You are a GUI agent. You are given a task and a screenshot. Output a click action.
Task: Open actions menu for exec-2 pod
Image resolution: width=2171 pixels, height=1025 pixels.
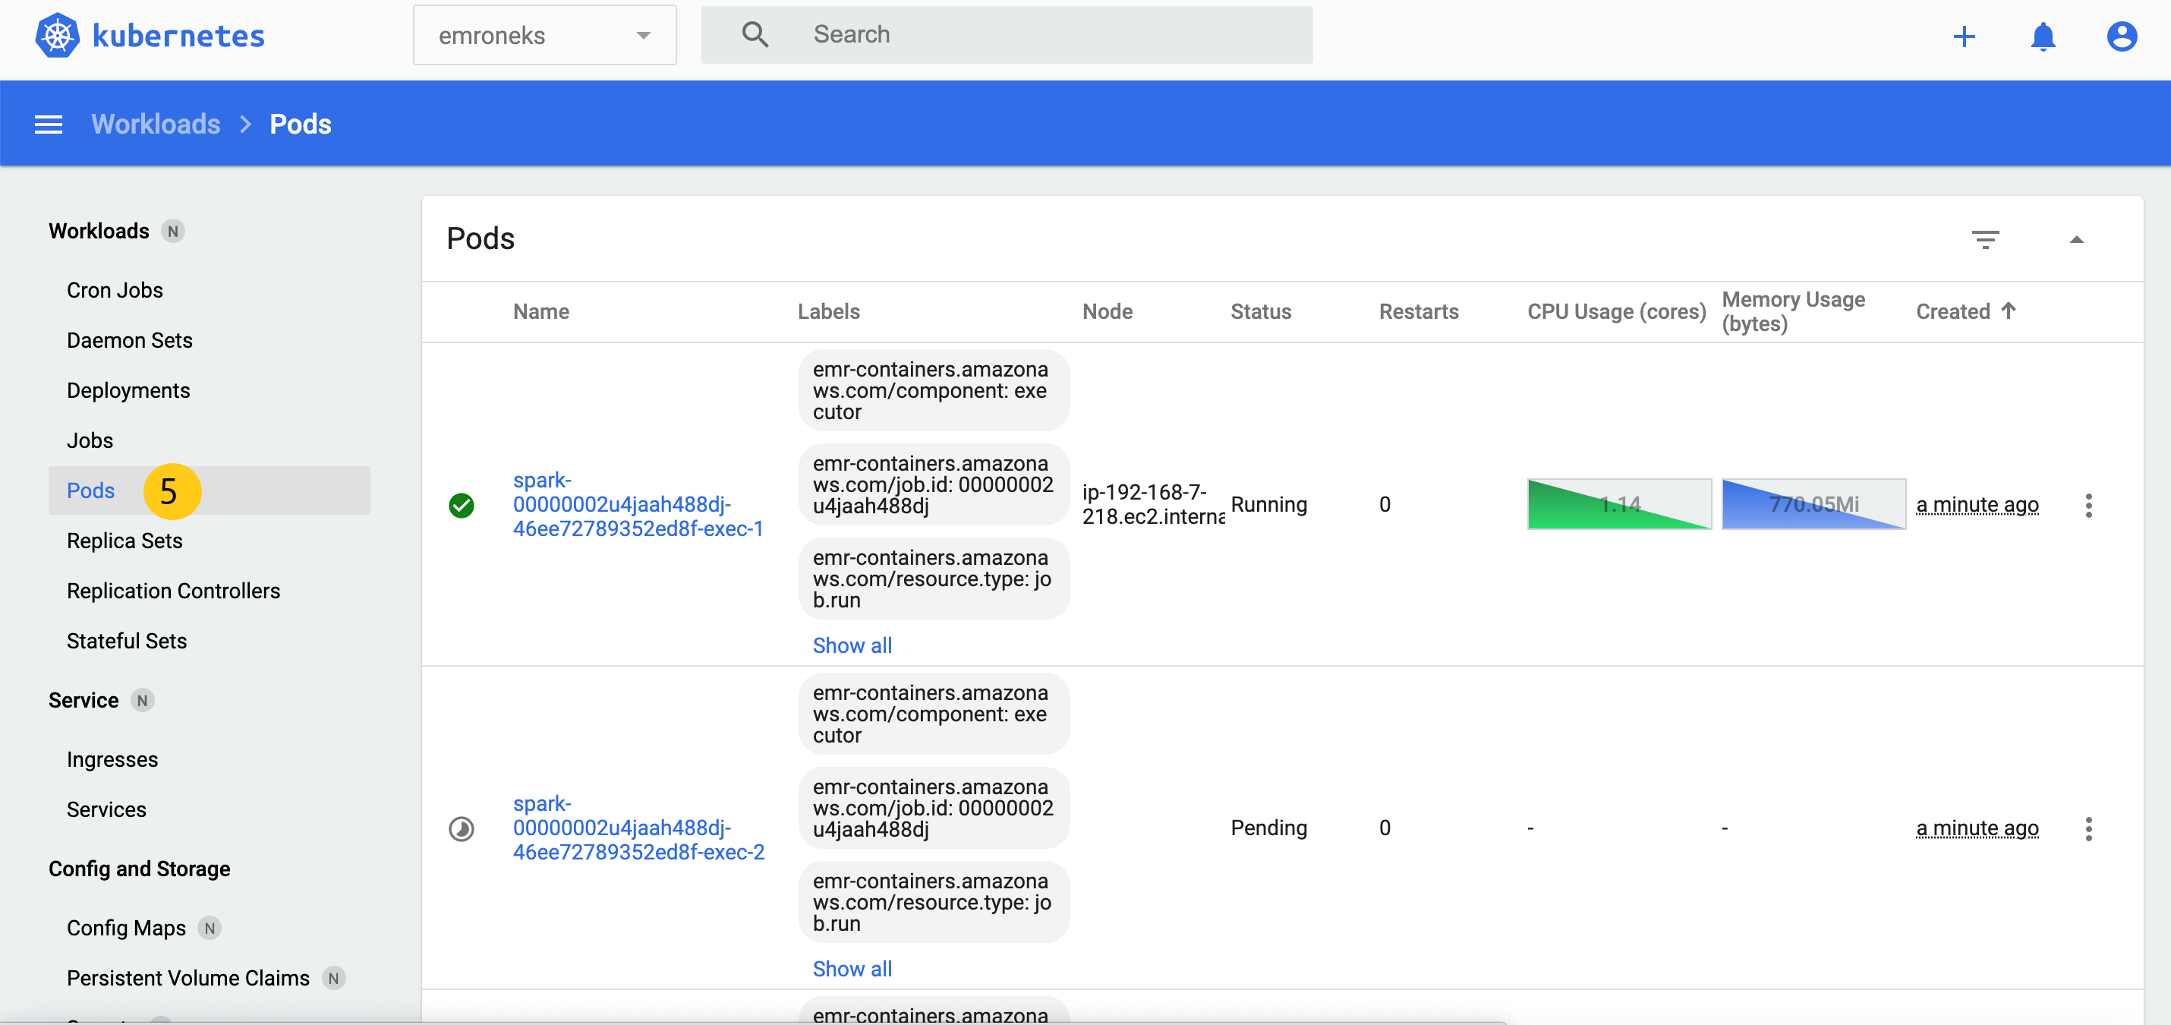click(2088, 828)
